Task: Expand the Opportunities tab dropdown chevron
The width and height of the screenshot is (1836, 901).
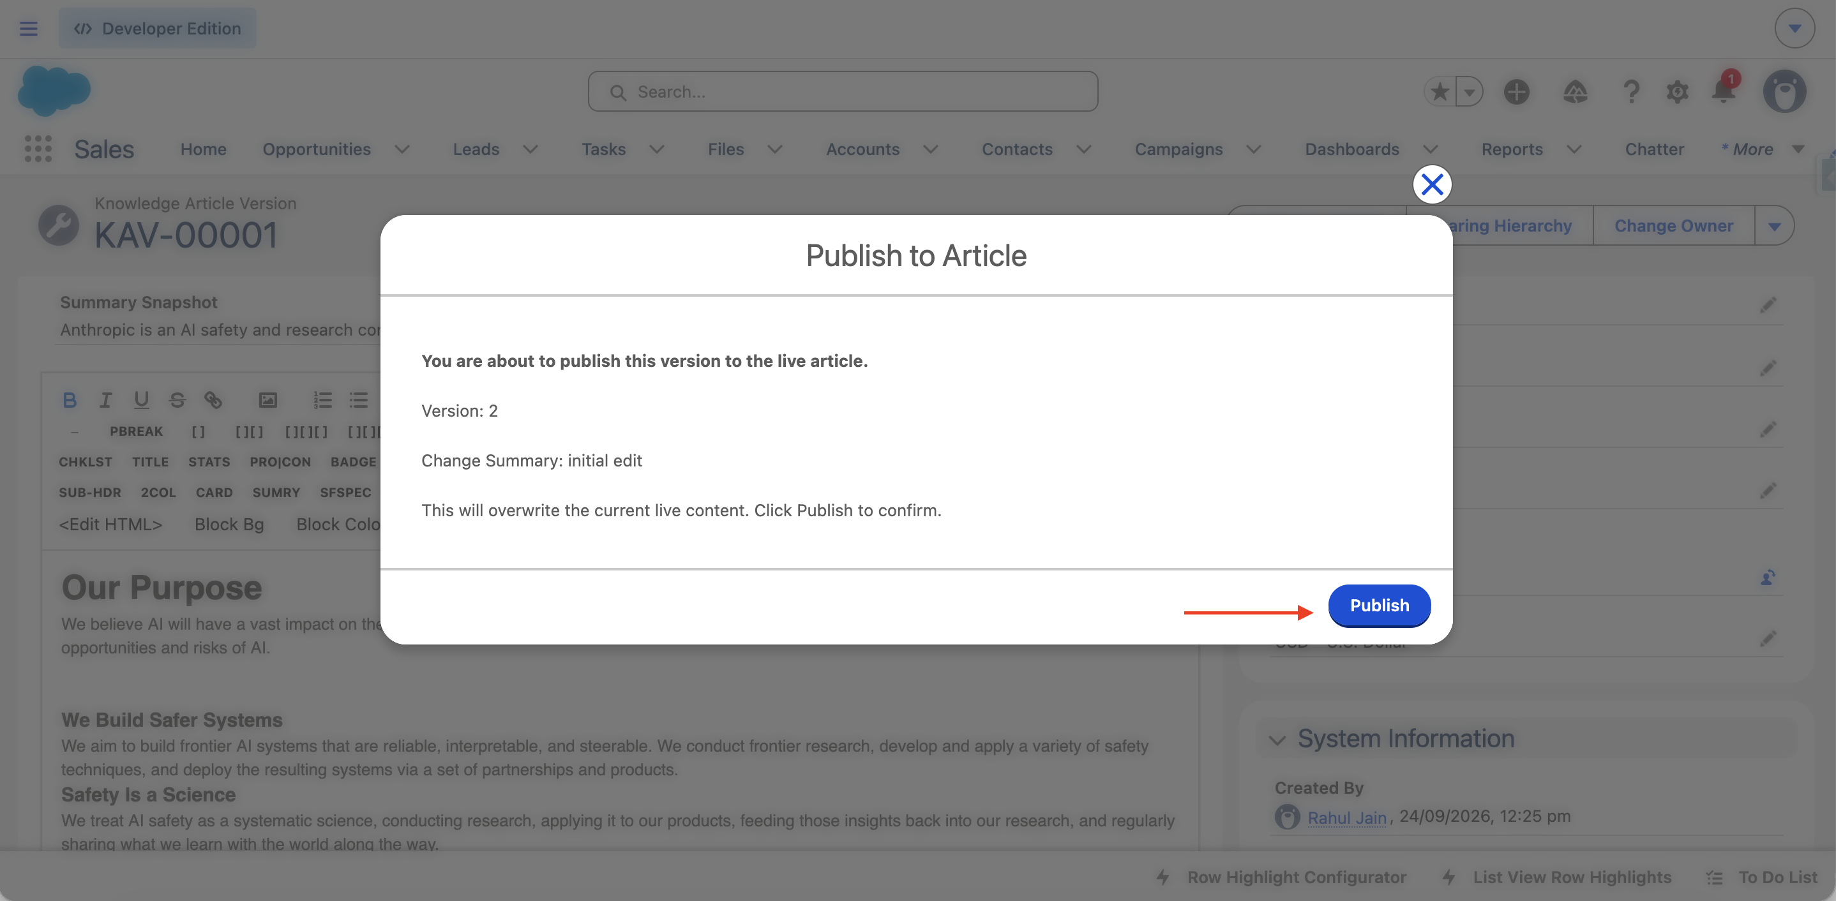Action: (402, 149)
